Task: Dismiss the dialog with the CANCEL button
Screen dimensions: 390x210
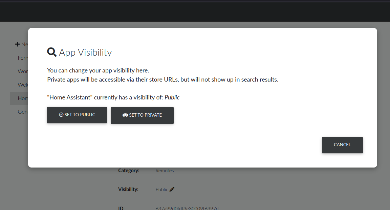Action: click(342, 145)
